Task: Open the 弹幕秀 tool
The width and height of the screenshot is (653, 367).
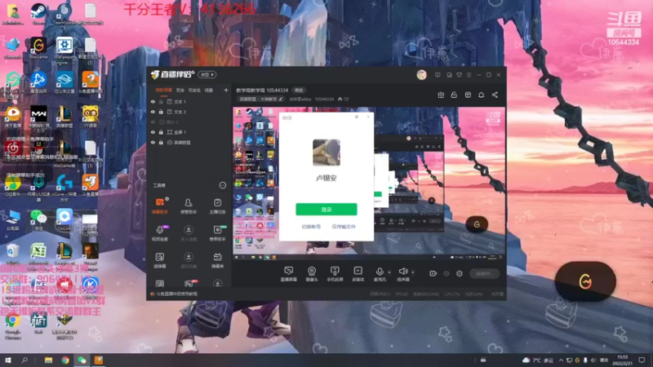Action: pyautogui.click(x=217, y=260)
